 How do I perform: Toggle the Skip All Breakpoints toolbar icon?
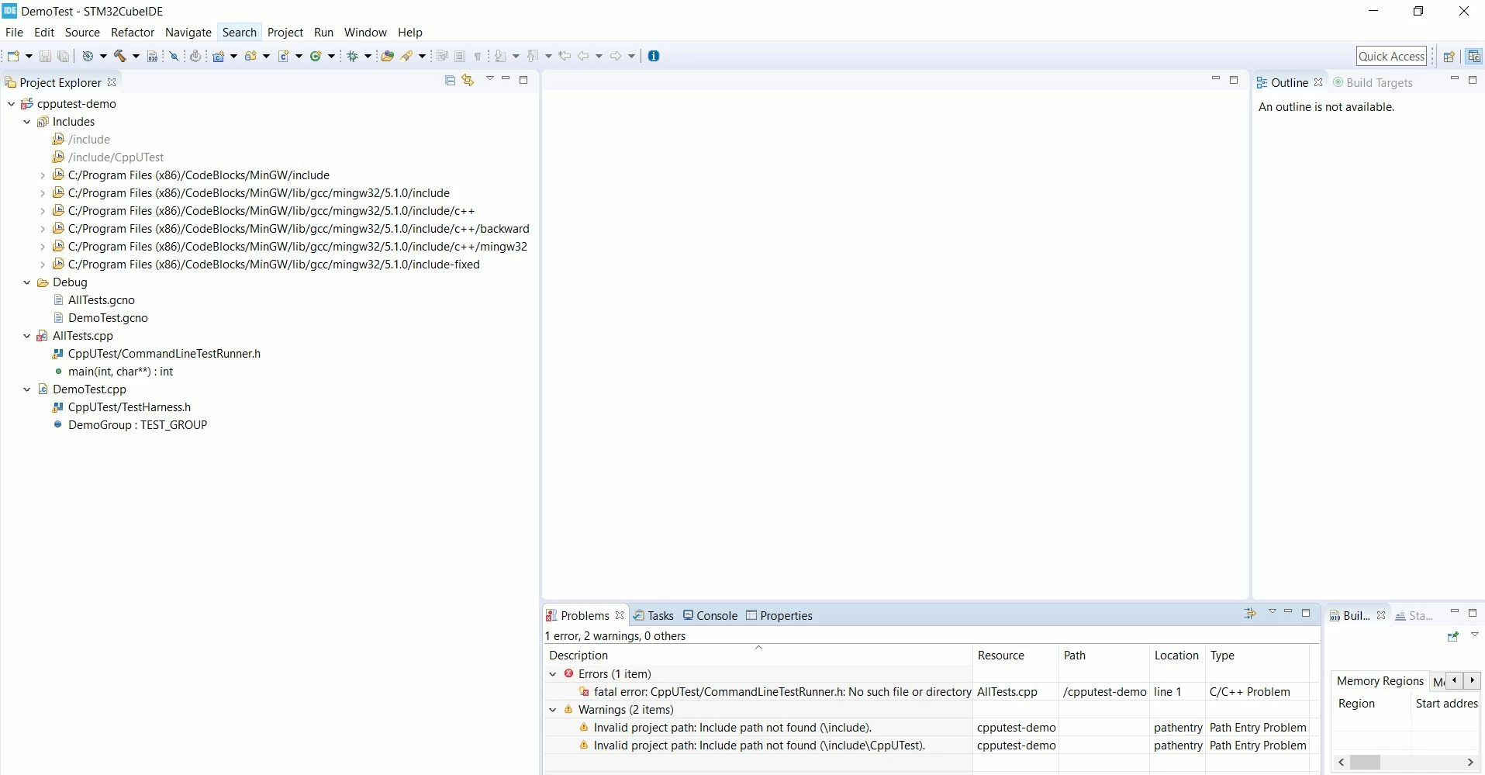[174, 56]
